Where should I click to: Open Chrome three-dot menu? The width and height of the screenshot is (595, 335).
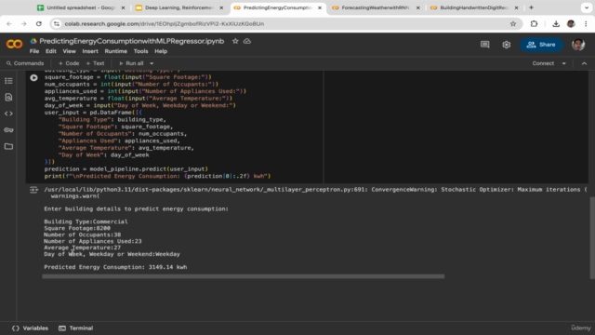pos(586,23)
